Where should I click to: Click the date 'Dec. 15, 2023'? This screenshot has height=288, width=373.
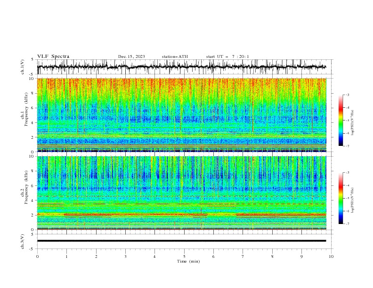131,56
